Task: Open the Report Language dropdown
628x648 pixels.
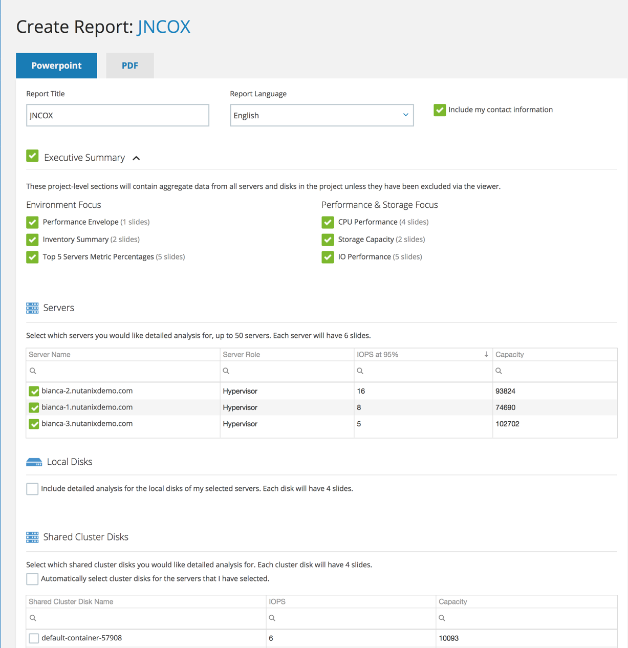Action: click(x=322, y=115)
